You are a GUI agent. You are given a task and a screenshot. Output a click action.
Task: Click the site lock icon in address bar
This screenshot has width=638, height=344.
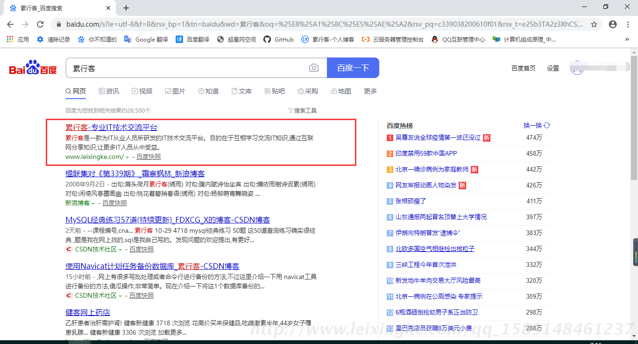(x=59, y=24)
